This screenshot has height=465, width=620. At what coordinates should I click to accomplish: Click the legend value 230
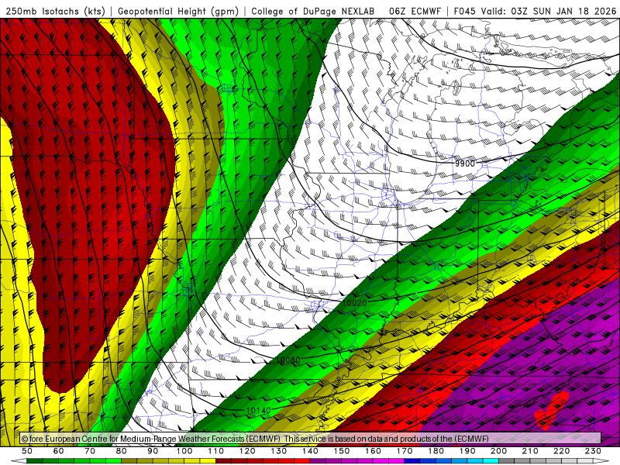593,451
